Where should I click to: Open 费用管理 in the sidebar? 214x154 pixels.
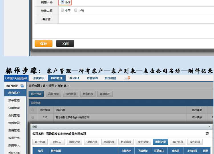coord(14,130)
